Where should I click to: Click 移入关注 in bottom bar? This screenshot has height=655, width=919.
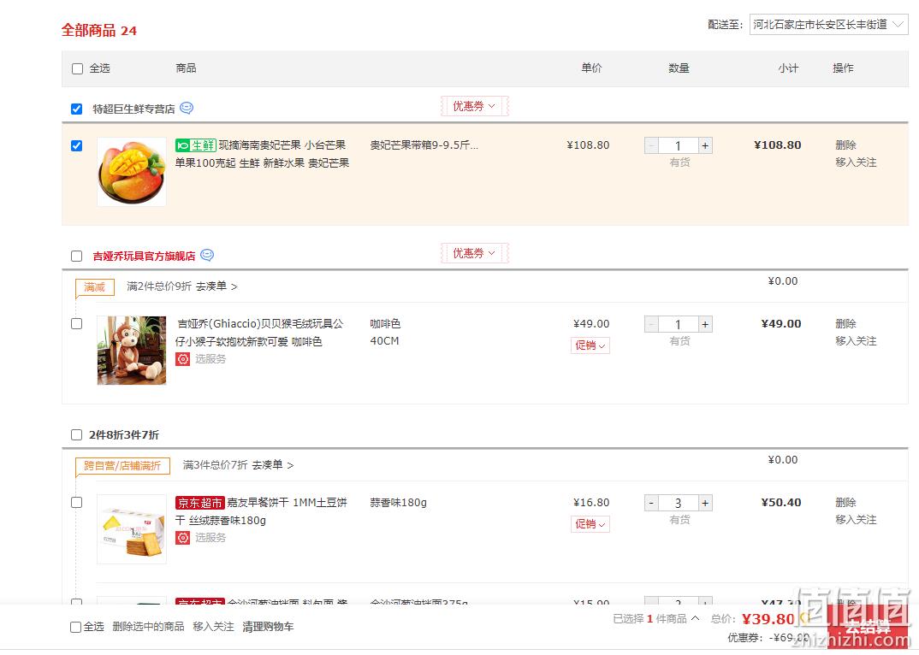coord(213,627)
